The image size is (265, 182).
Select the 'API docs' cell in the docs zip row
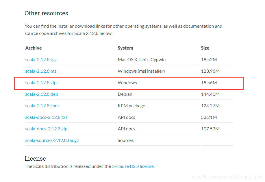pyautogui.click(x=126, y=129)
